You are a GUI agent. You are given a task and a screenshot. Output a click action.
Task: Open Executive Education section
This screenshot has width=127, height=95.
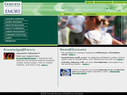(14, 25)
